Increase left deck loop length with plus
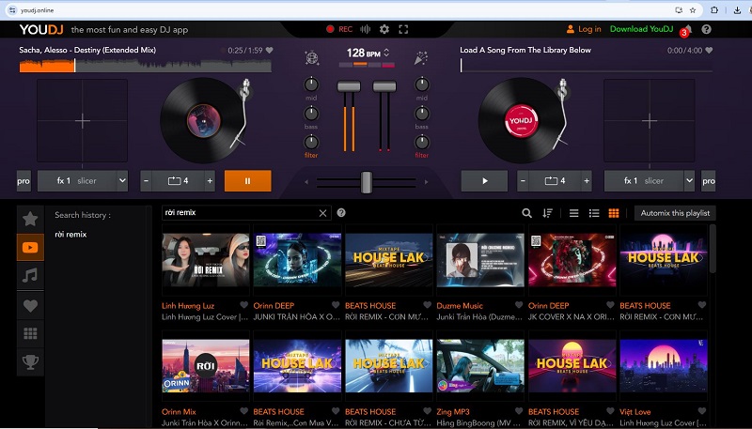The width and height of the screenshot is (752, 429). pyautogui.click(x=210, y=181)
